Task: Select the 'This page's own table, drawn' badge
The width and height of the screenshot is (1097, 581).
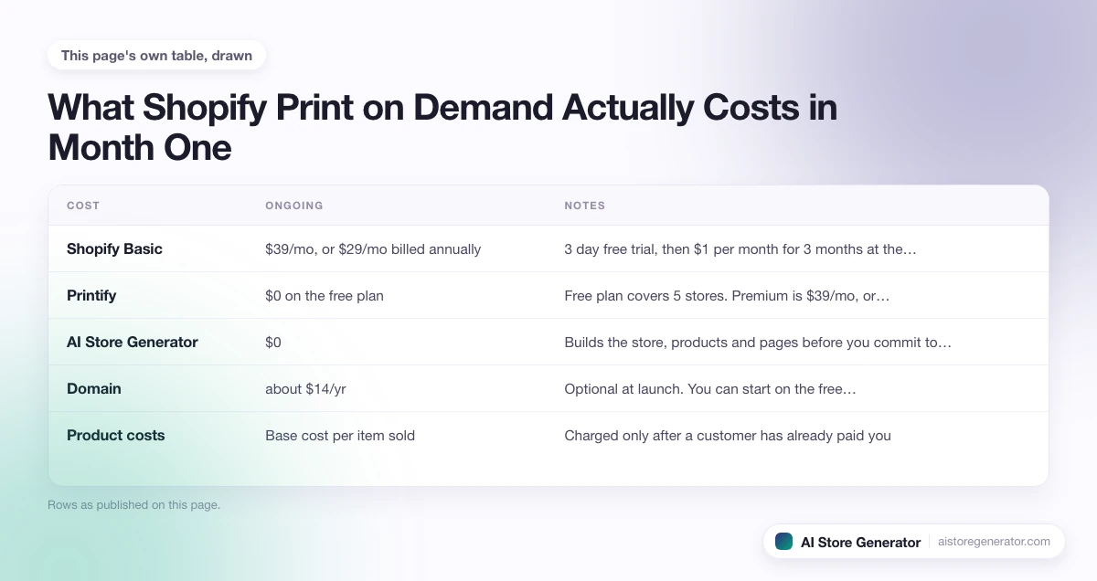Action: click(156, 55)
